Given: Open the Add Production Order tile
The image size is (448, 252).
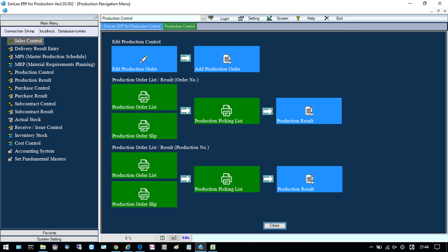Looking at the screenshot, I should tap(227, 59).
